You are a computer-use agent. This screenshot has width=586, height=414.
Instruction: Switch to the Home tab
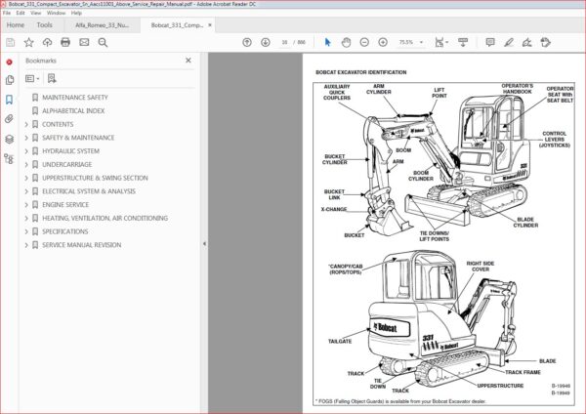16,25
